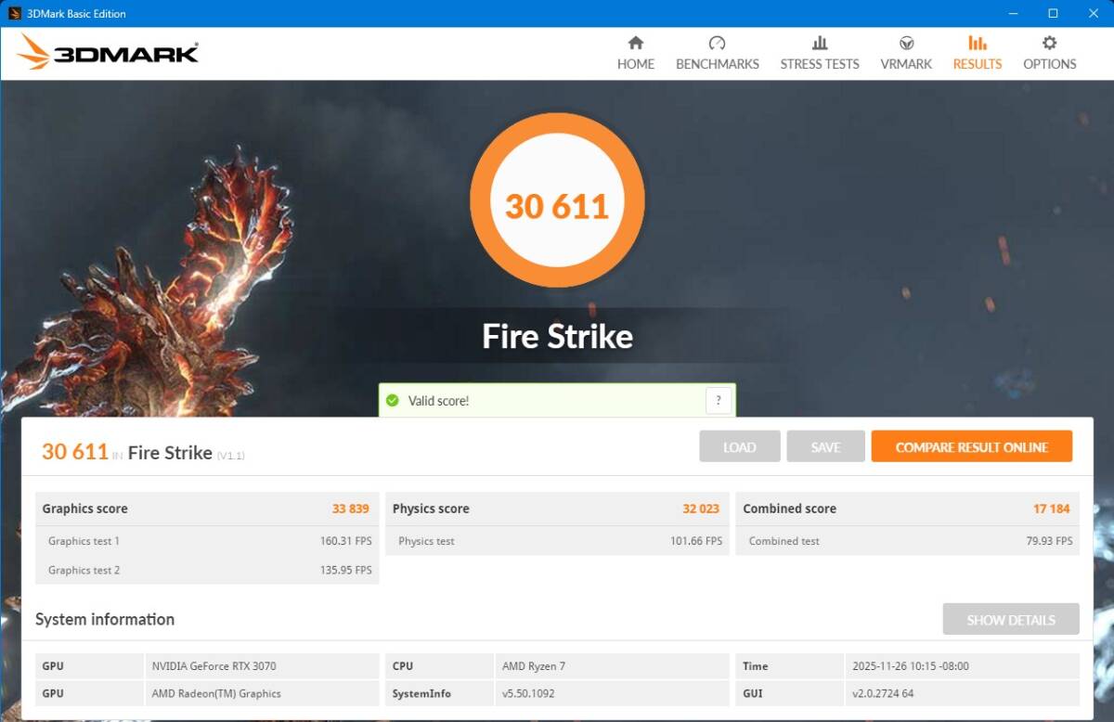Open the VRMark icon
1114x722 pixels.
(907, 43)
